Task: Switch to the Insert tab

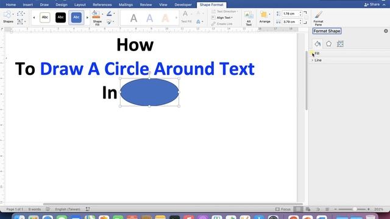Action: tap(28, 5)
